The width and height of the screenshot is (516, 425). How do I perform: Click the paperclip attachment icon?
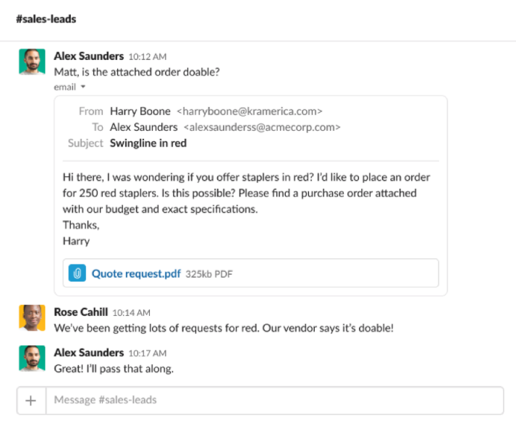[x=77, y=274]
